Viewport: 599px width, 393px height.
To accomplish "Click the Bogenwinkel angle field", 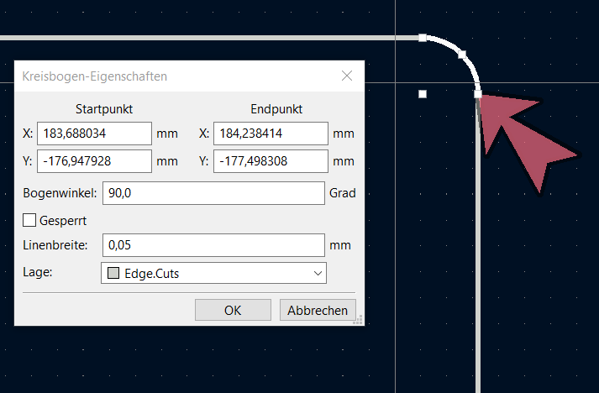I will (213, 193).
